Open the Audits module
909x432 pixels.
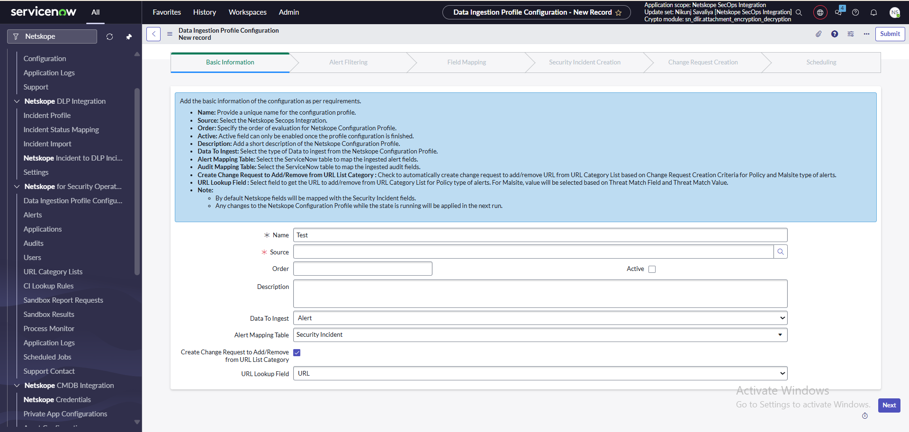[x=34, y=243]
